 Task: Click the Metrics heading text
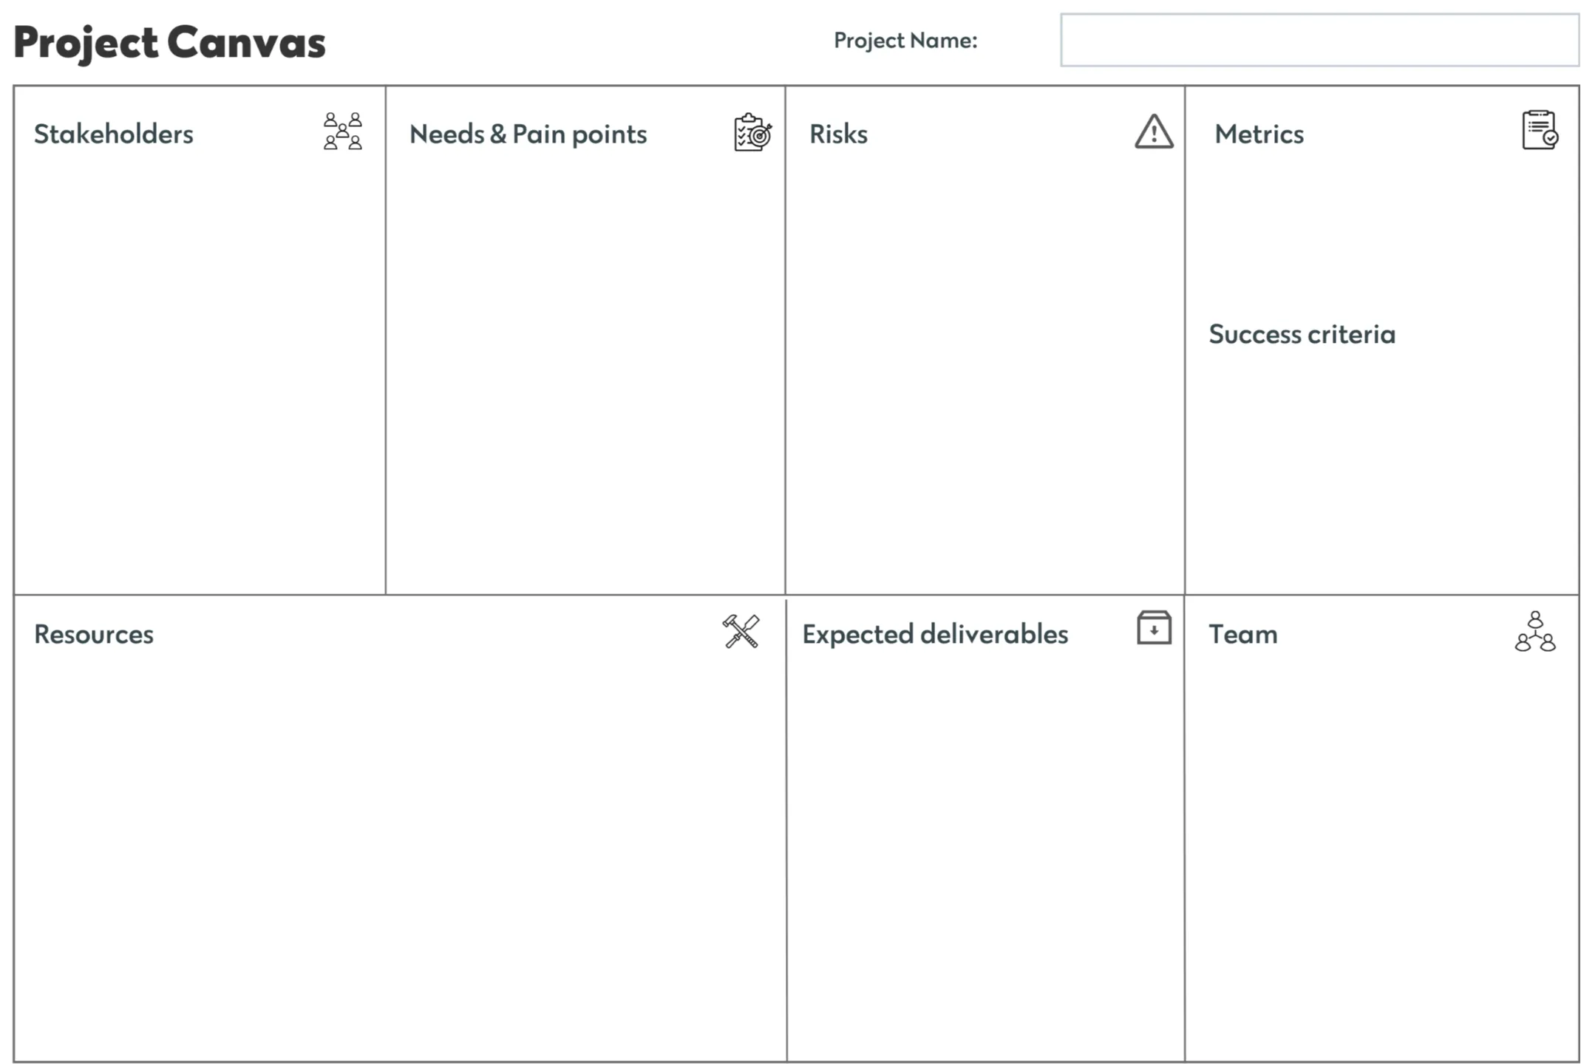point(1259,134)
